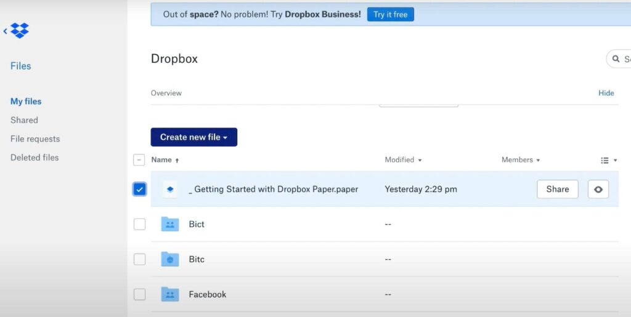
Task: Check the Bitc folder checkbox
Action: coord(140,259)
